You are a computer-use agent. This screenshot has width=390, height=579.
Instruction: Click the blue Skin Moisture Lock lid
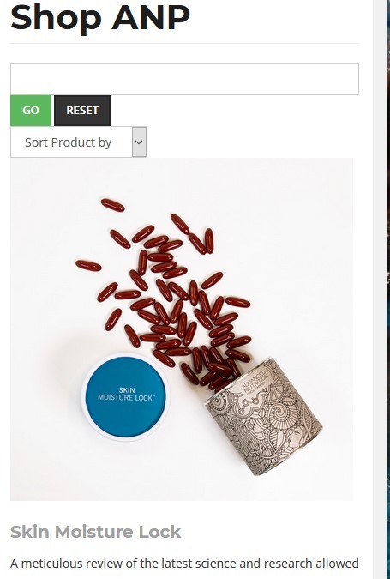(125, 396)
